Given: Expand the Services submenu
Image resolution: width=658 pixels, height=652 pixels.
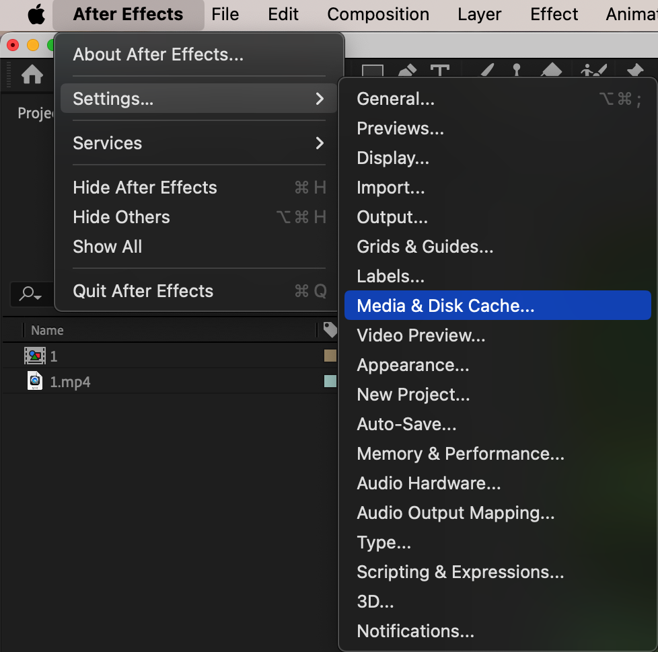Looking at the screenshot, I should 320,143.
